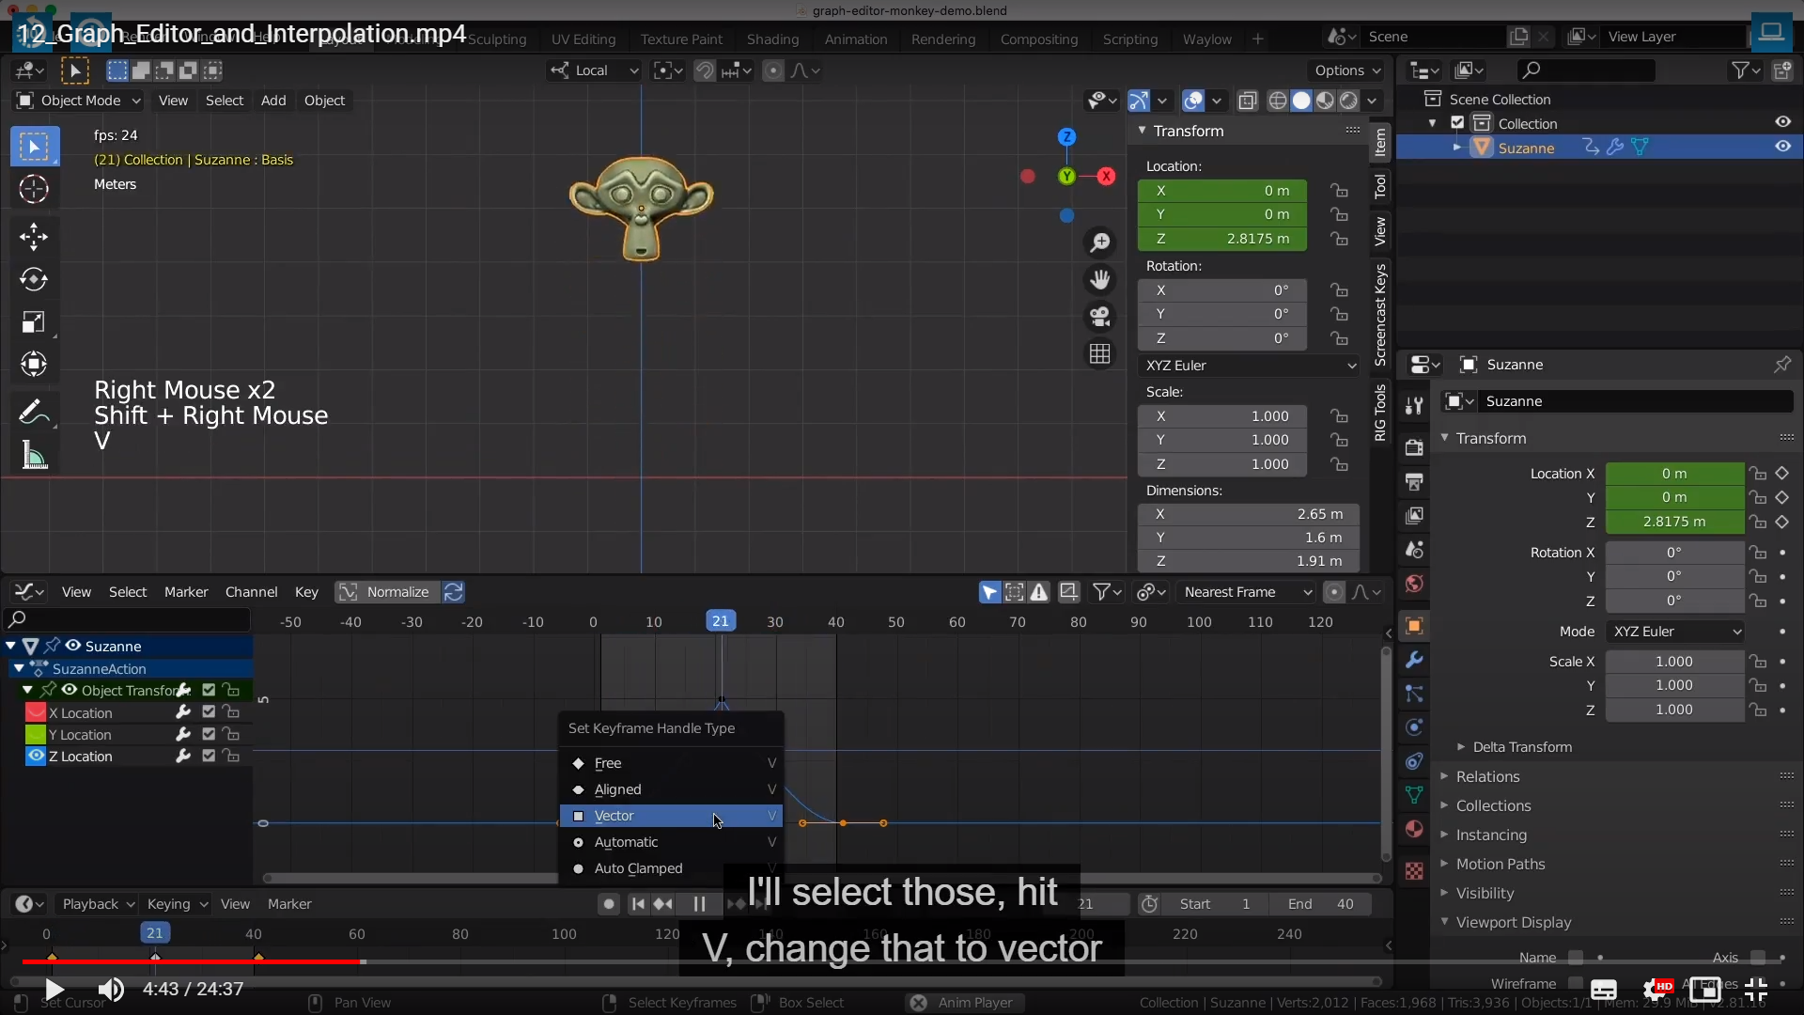Toggle perspective/orthographic grid icon
This screenshot has height=1015, width=1804.
tap(1099, 354)
